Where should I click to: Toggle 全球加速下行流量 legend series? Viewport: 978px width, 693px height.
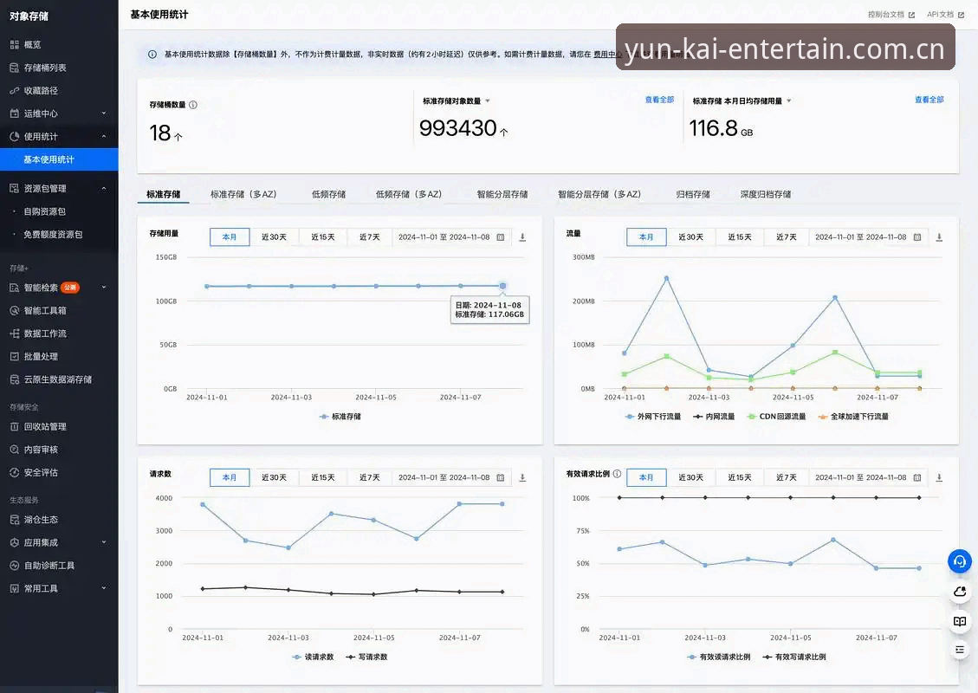coord(853,417)
